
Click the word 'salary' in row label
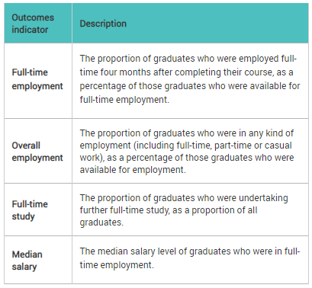click(x=24, y=267)
